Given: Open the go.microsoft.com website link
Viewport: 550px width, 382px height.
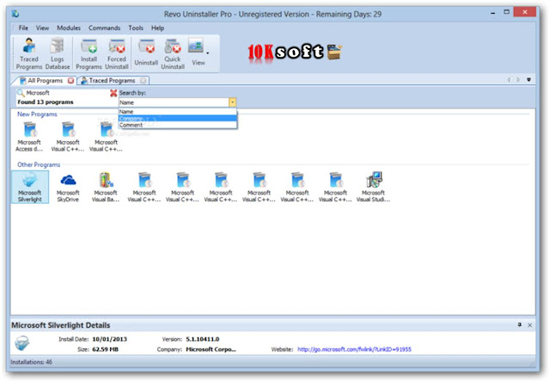Looking at the screenshot, I should 354,349.
